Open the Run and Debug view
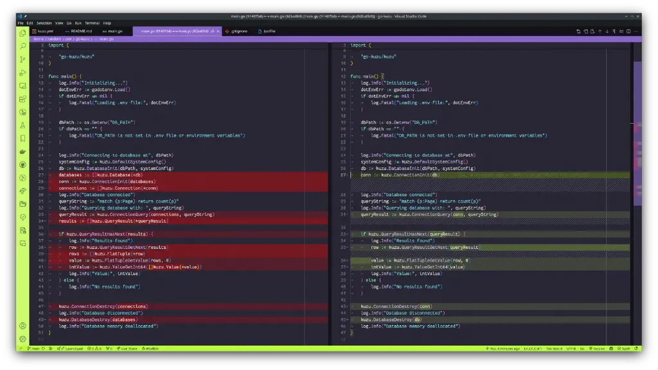This screenshot has width=658, height=370. point(22,72)
